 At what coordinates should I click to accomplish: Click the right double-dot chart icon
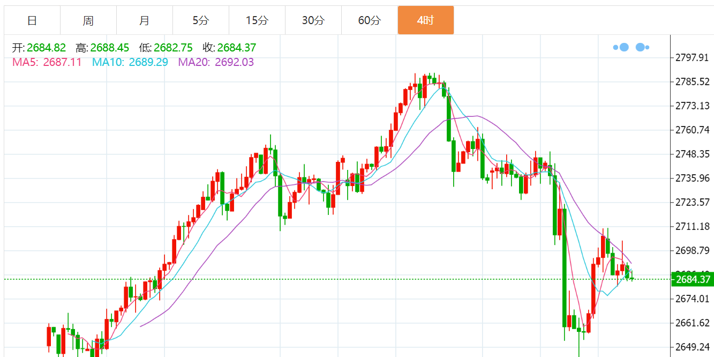point(642,48)
